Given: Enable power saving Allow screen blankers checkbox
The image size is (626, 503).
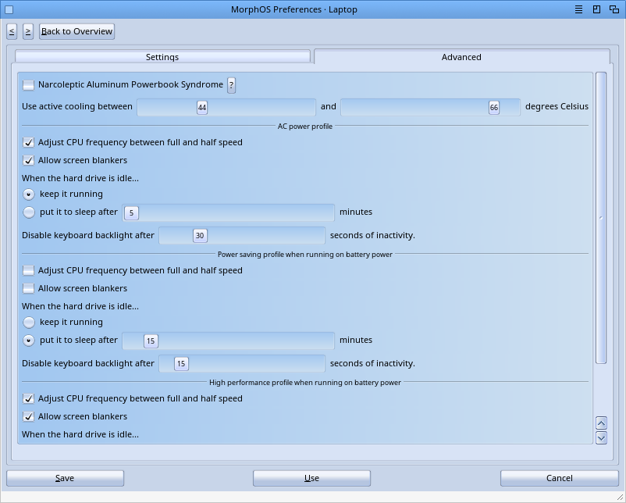Looking at the screenshot, I should [x=28, y=288].
